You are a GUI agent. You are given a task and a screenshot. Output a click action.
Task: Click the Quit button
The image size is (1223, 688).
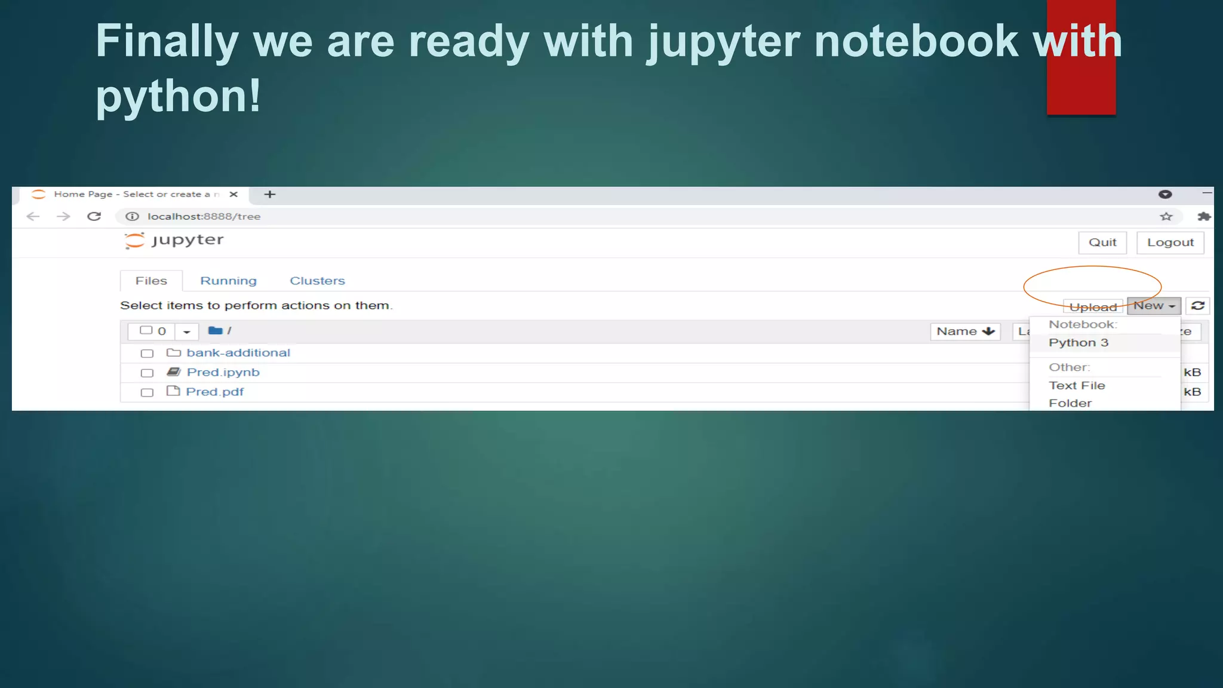coord(1102,242)
